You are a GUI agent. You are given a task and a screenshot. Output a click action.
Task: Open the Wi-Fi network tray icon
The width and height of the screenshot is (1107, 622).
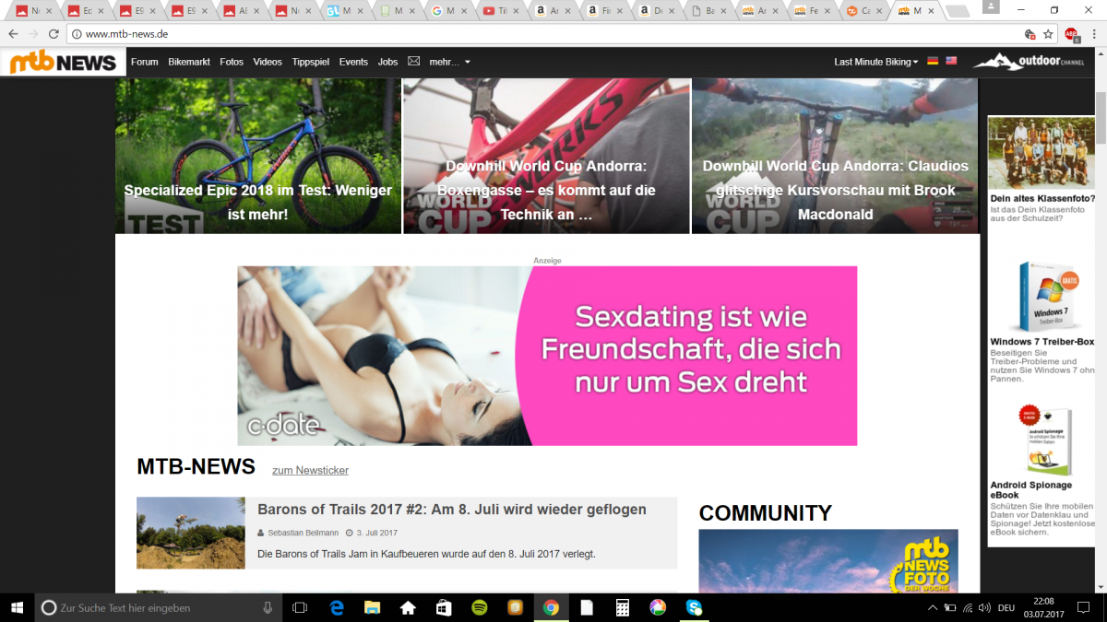(x=967, y=607)
